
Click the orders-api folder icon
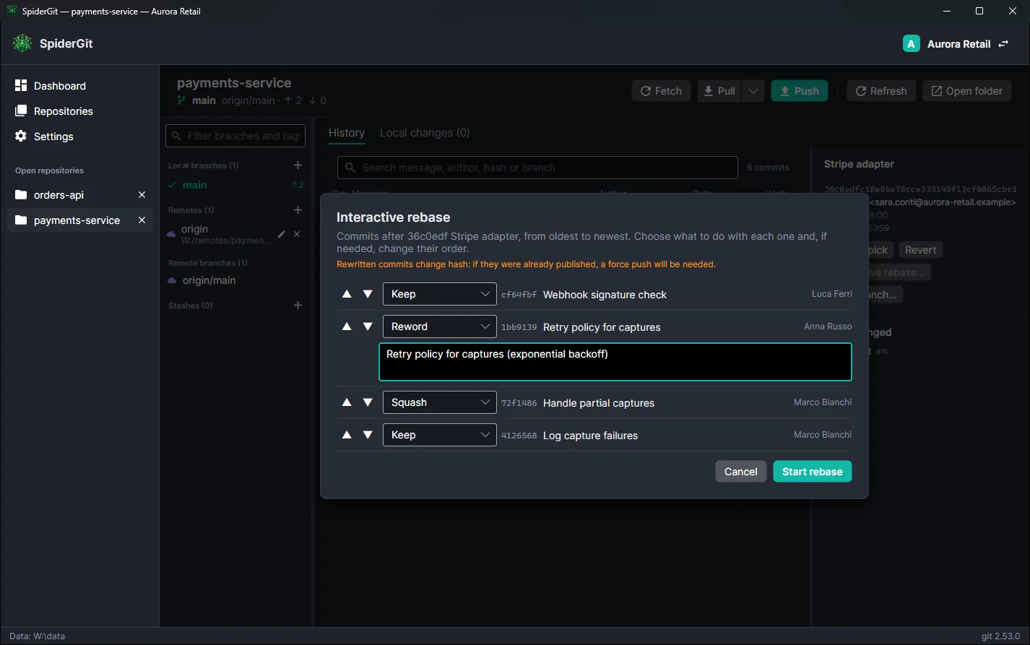[x=21, y=195]
